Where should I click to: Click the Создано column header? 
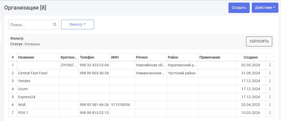[251, 57]
